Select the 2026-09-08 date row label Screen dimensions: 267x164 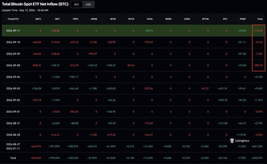click(13, 66)
